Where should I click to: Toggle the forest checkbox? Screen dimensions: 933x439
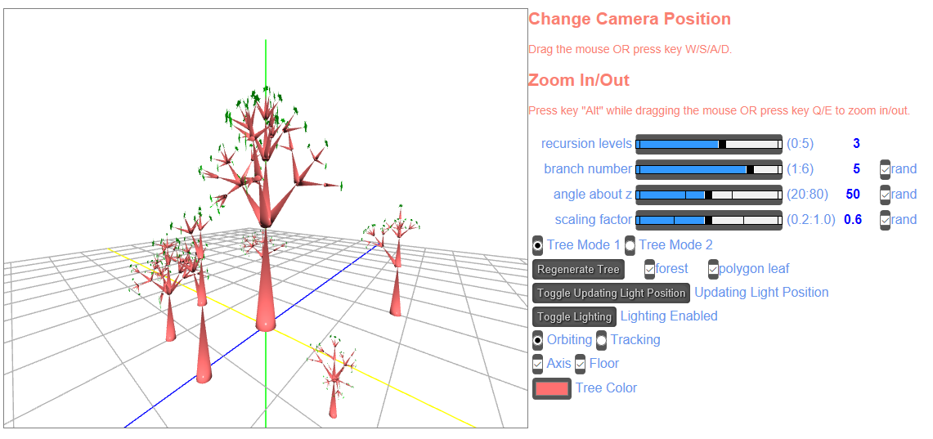coord(650,270)
